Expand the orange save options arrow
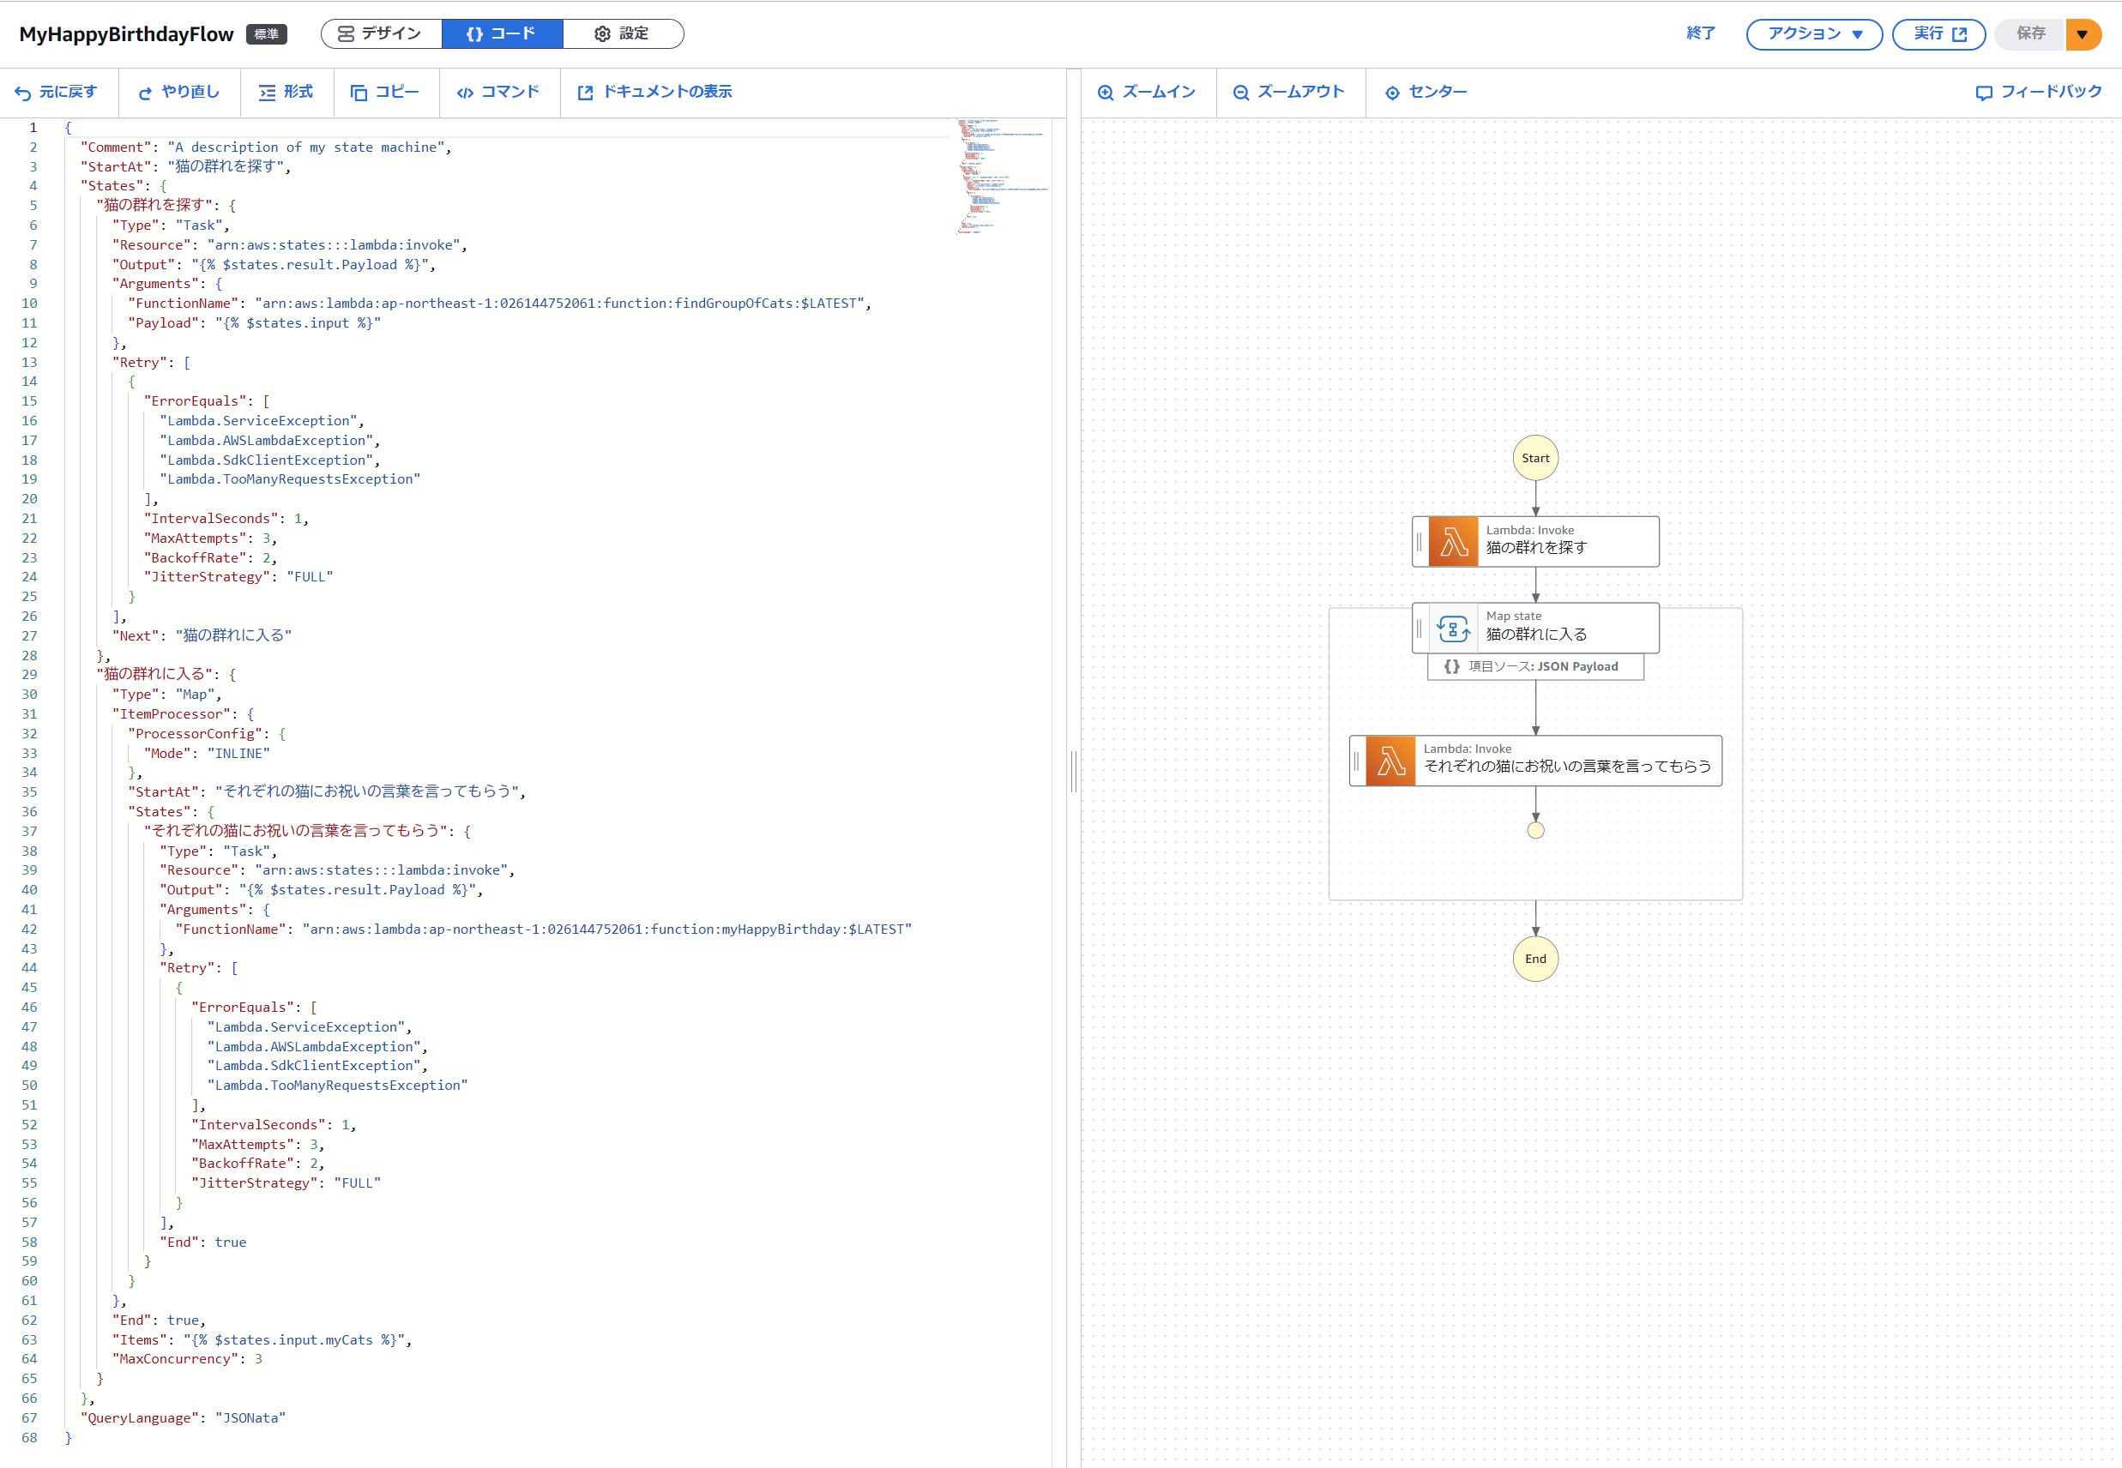 (2083, 34)
